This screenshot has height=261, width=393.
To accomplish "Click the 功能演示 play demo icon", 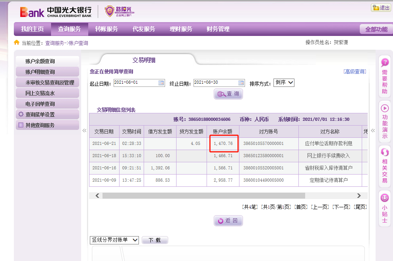I will [x=384, y=108].
